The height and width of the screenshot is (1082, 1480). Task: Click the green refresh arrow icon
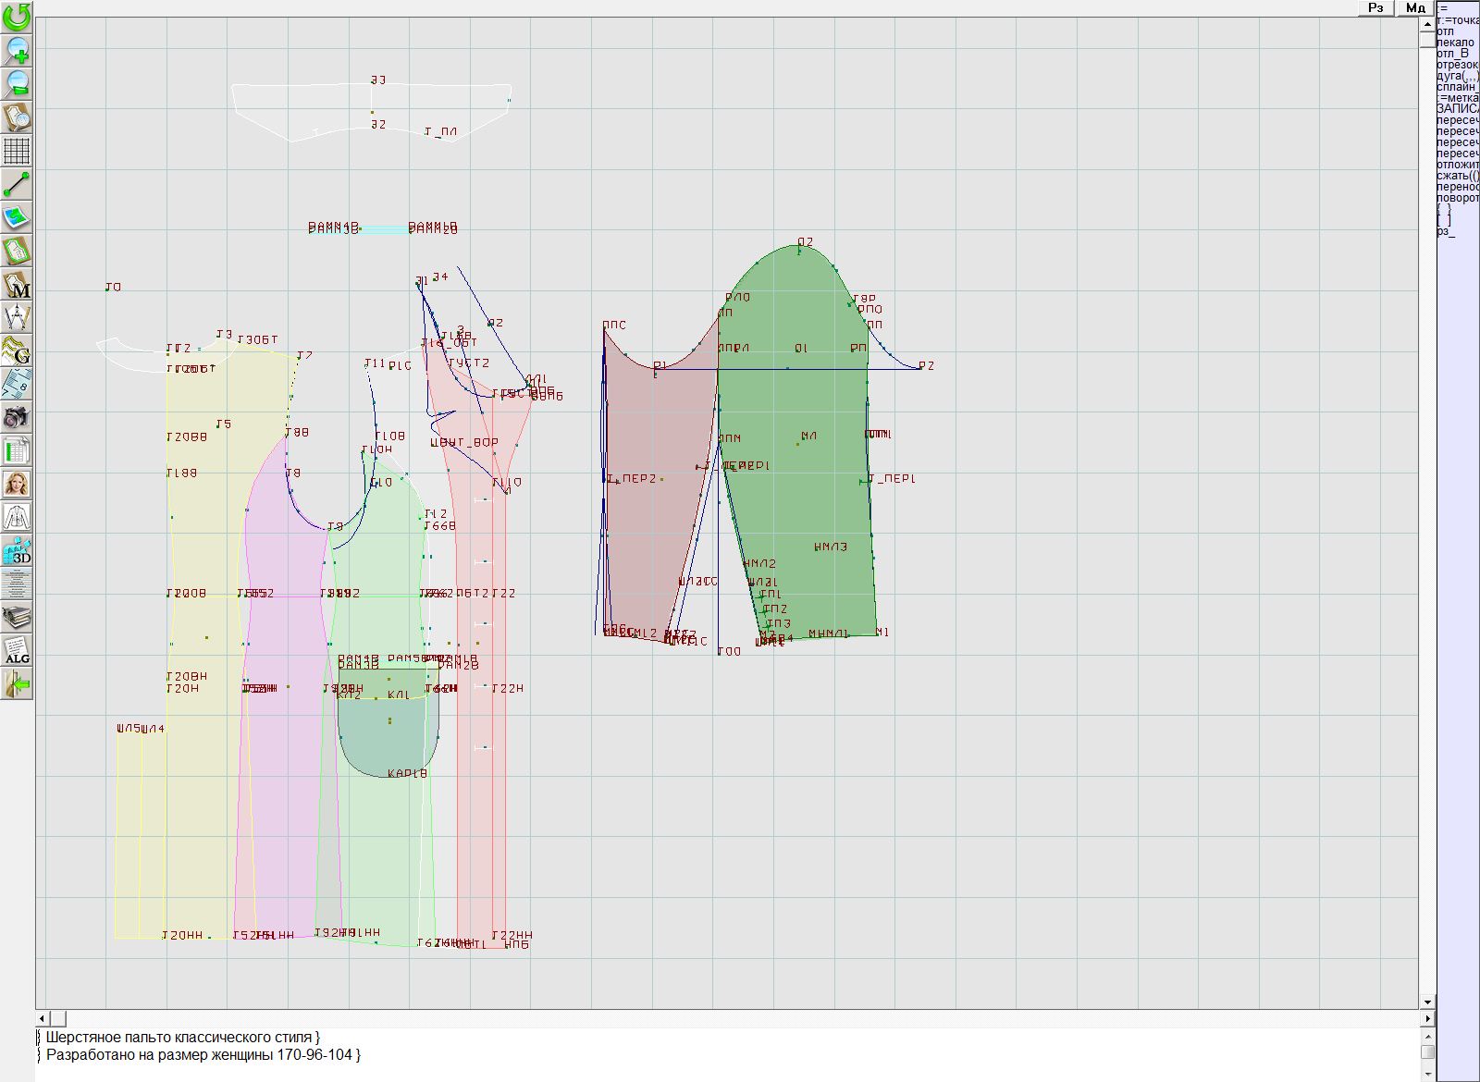(x=17, y=17)
